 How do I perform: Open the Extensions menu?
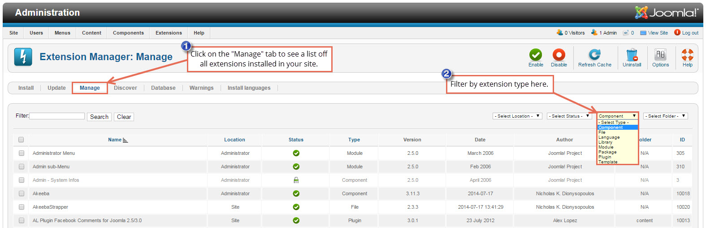[169, 33]
